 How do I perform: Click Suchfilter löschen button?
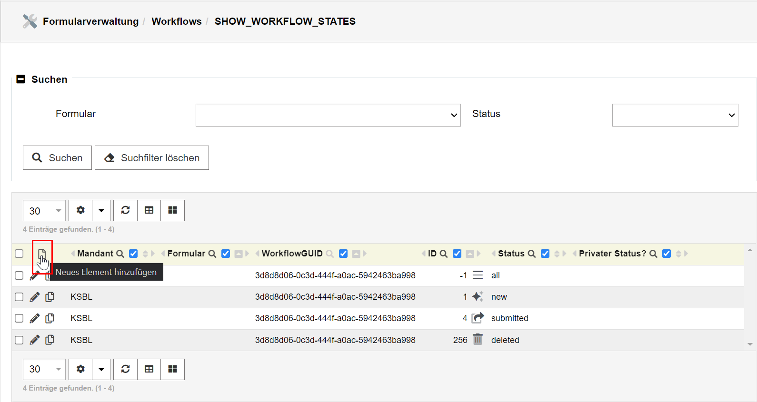pos(151,158)
